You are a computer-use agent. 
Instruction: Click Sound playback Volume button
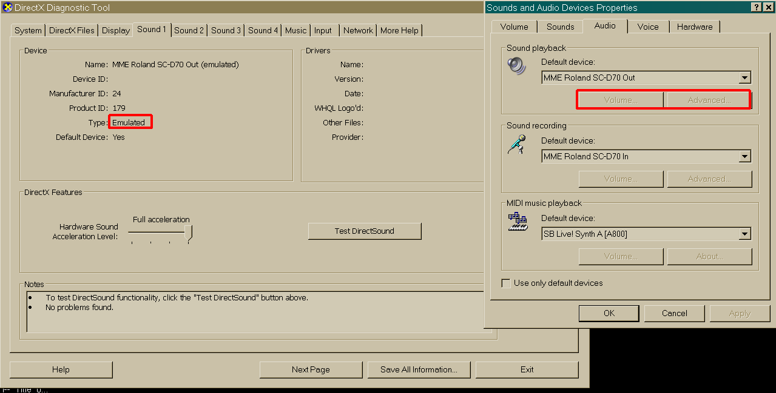621,100
